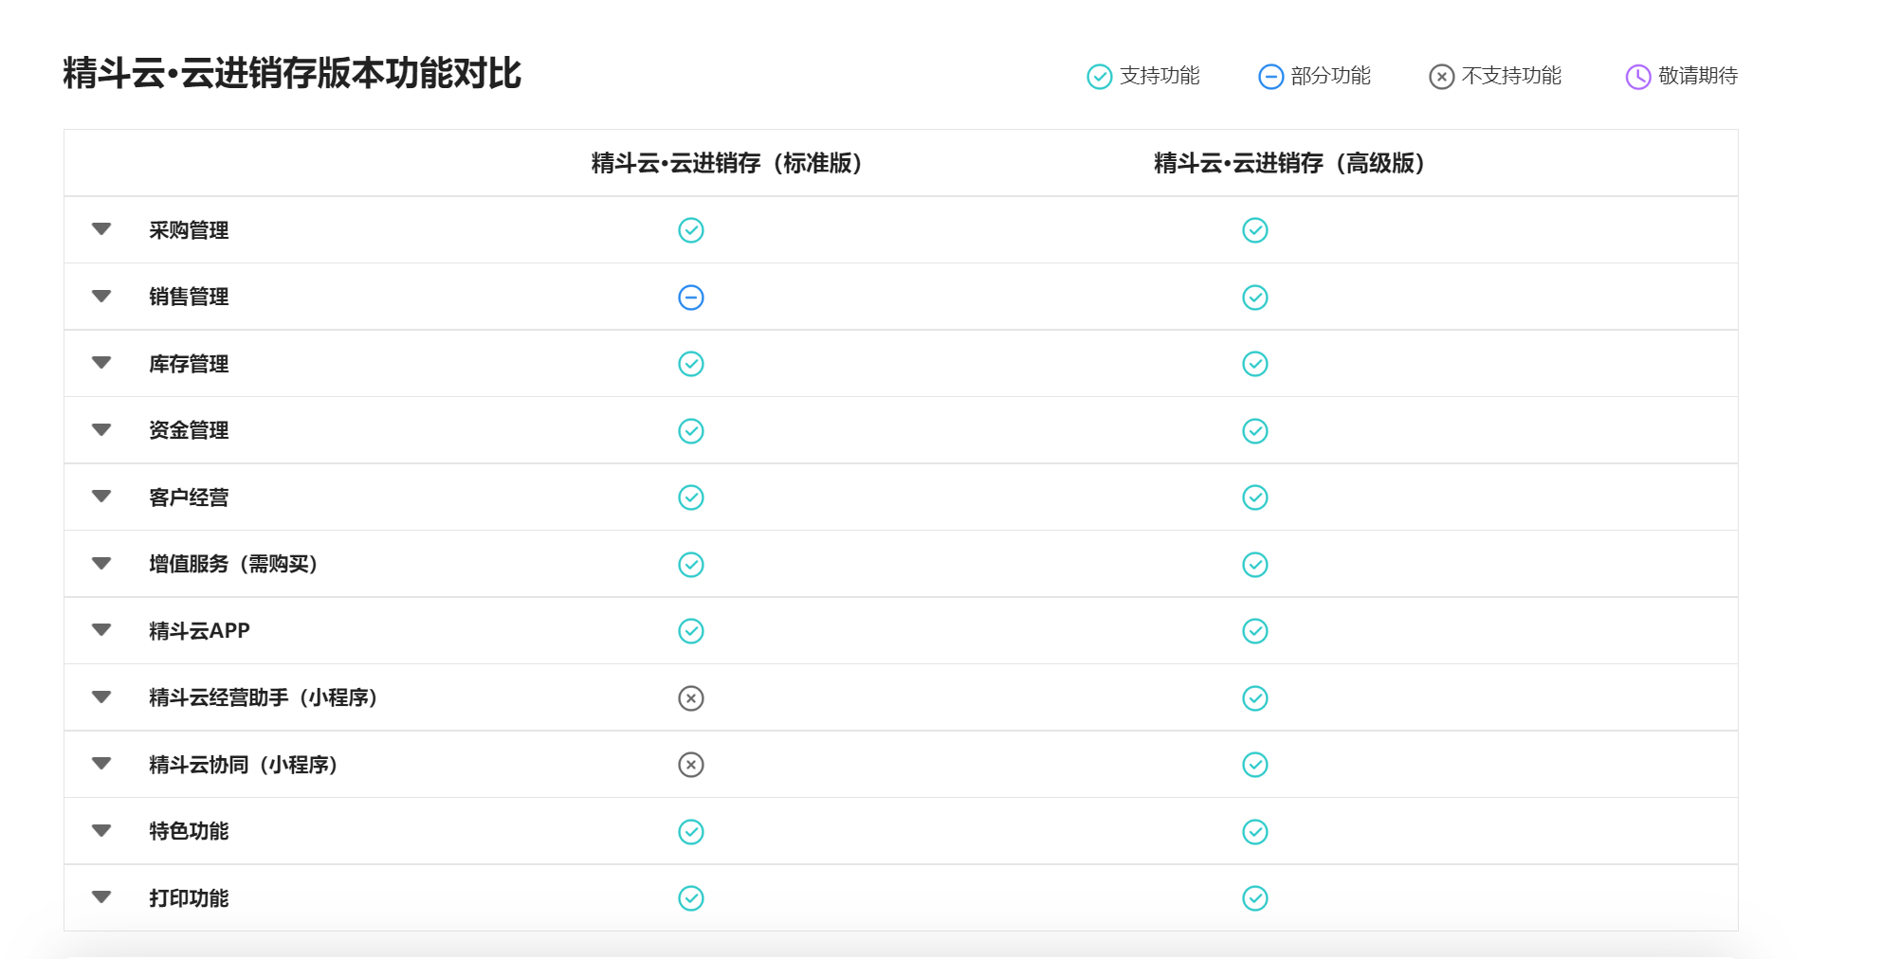
Task: Click 标准版 unsupported icon for 精斗云经营助手
Action: (x=691, y=698)
